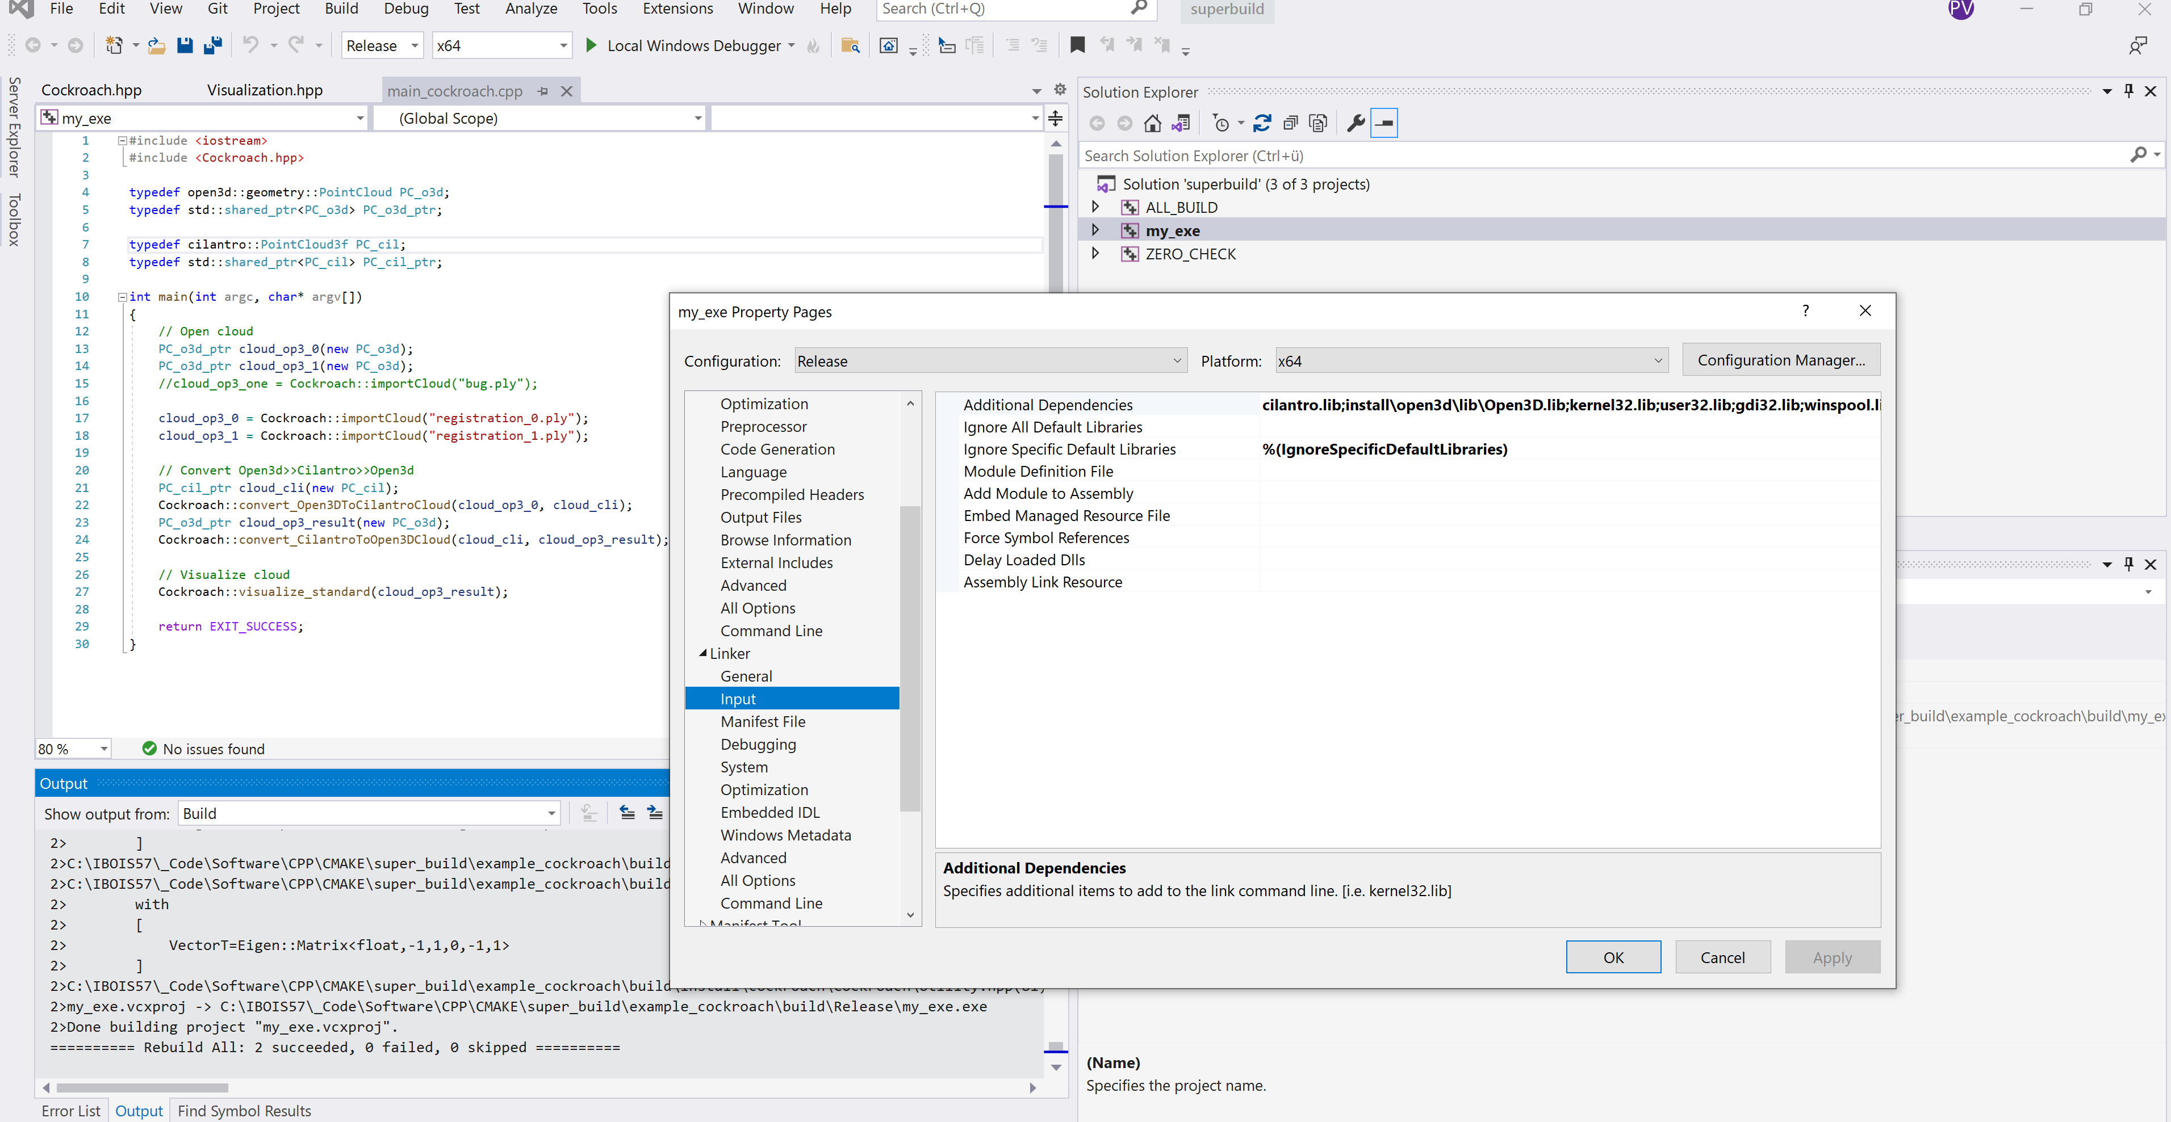Click the Save All icon
Viewport: 2171px width, 1122px height.
coord(212,45)
